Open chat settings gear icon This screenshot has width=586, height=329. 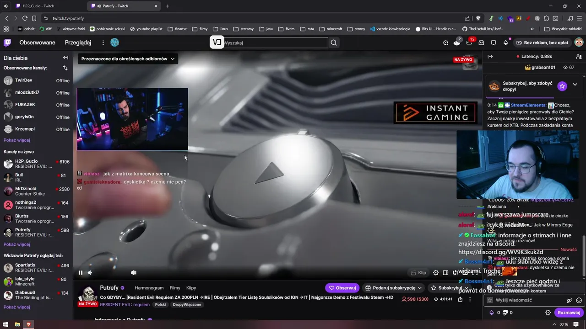548,313
